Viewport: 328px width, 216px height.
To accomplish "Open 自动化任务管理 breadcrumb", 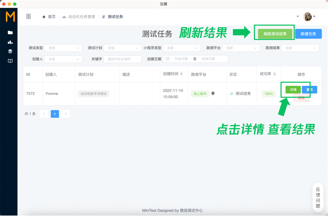I will point(82,17).
